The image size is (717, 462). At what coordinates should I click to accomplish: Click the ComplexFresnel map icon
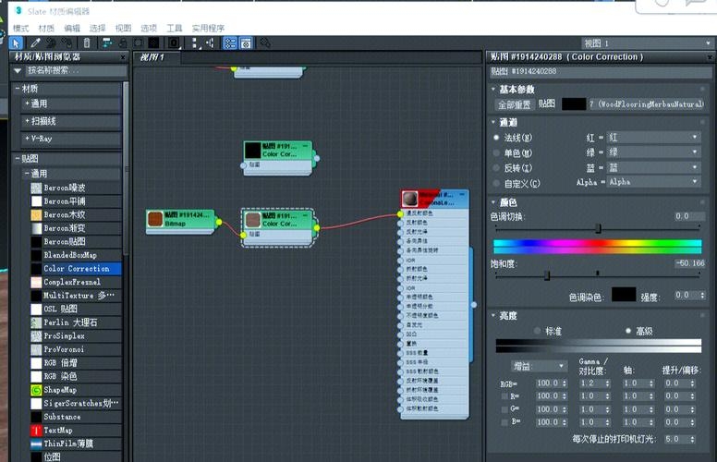tap(36, 282)
